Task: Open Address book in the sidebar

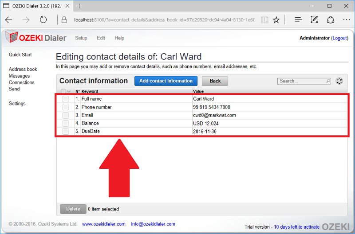Action: 23,69
